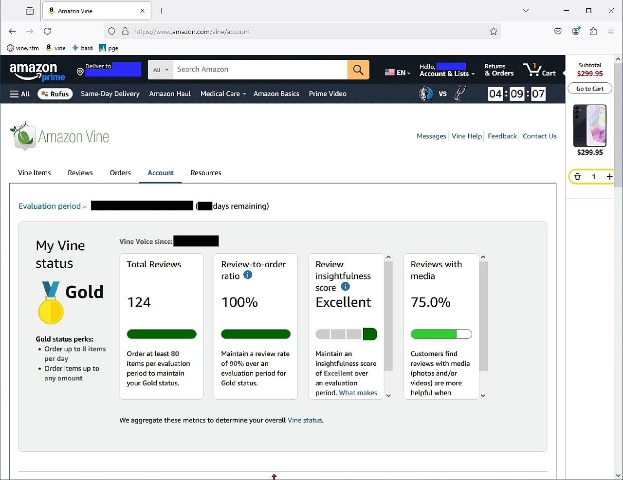Image resolution: width=623 pixels, height=480 pixels.
Task: Expand the Medical Care menu
Action: 223,93
